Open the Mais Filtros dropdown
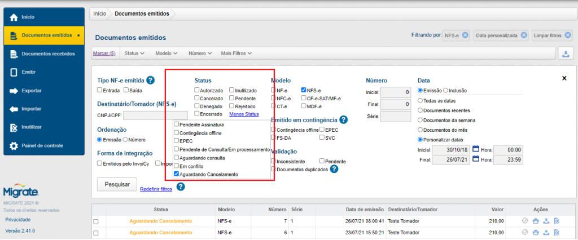The width and height of the screenshot is (578, 240). (x=236, y=54)
